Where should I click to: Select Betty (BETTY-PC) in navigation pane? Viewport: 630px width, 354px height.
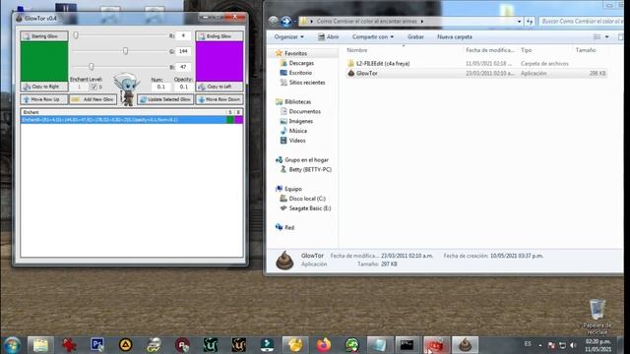point(310,169)
